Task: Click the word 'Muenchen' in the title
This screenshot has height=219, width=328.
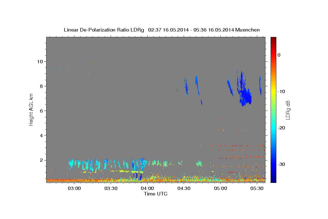Action: coord(248,30)
